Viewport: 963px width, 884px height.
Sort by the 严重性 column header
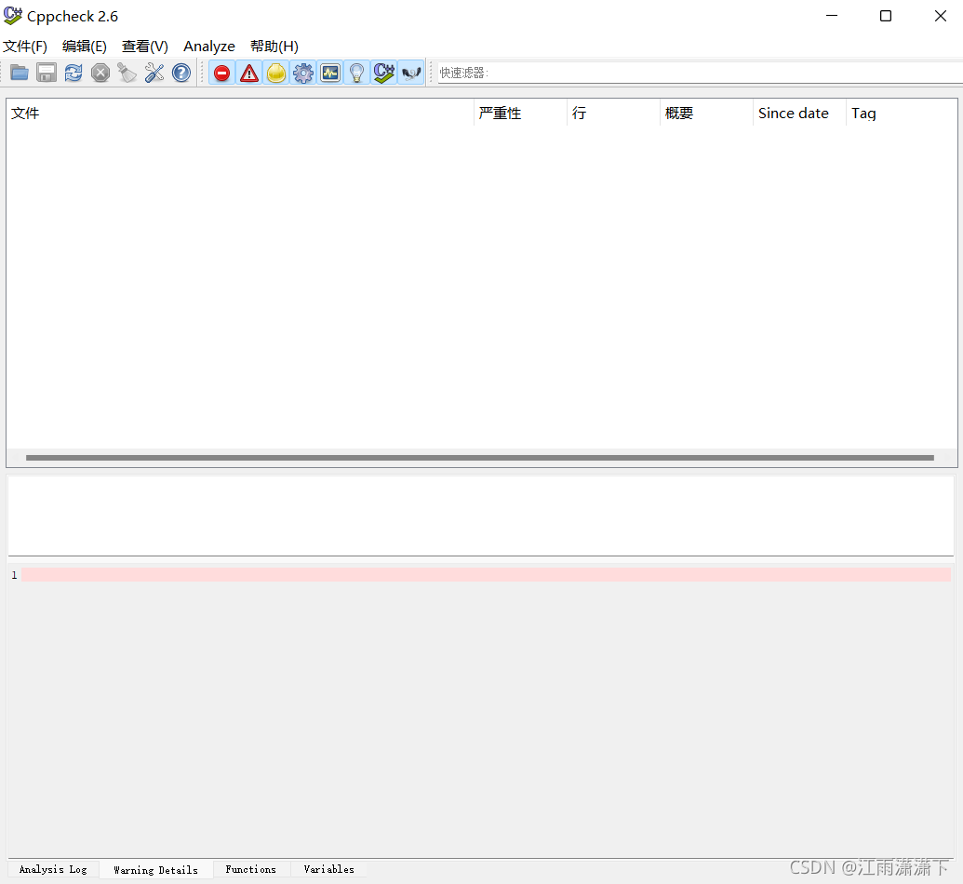[521, 113]
